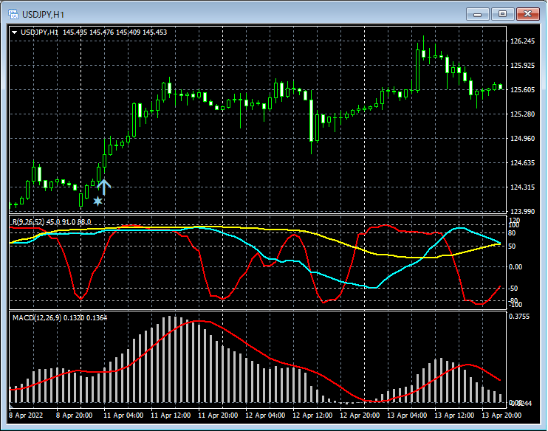Minimize the USDJPY,H1 chart window
This screenshot has height=431, width=548.
(x=479, y=14)
